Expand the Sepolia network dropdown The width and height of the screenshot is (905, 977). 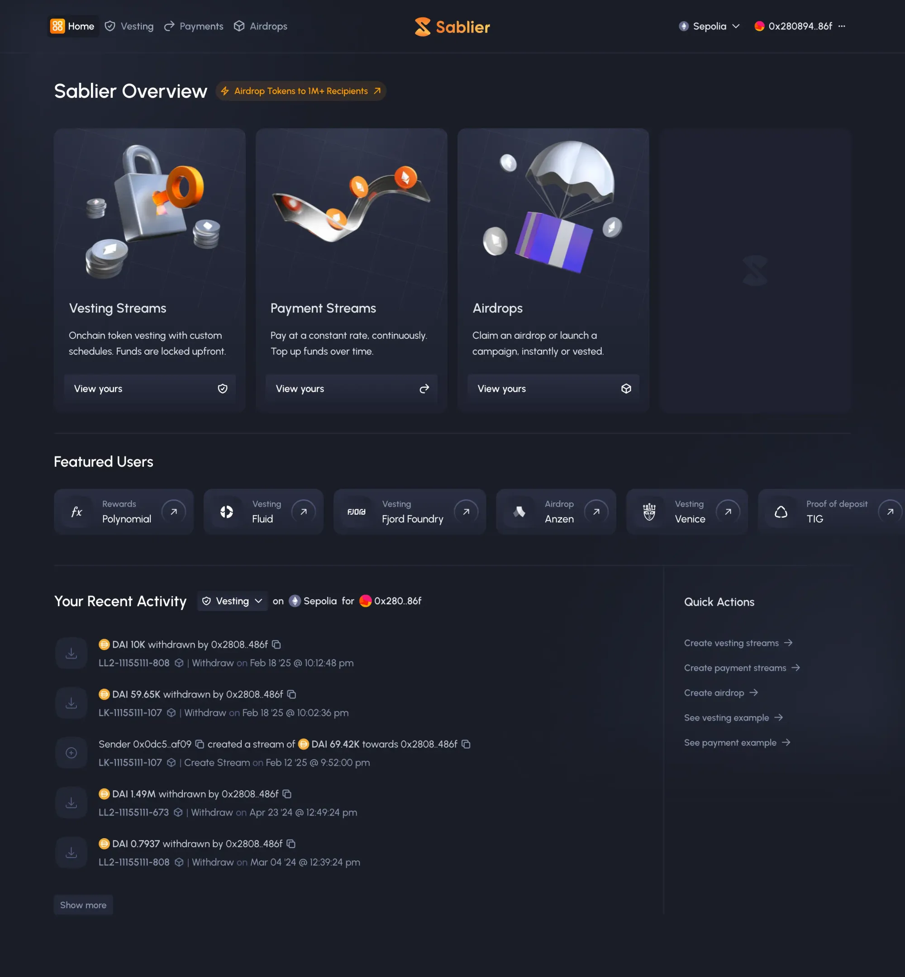709,26
